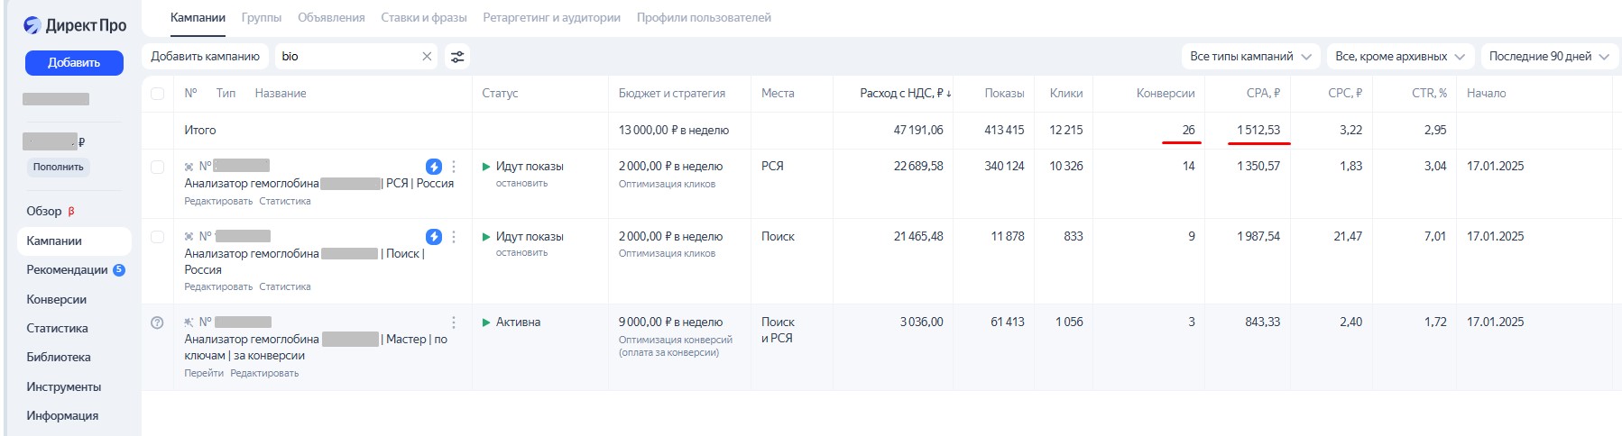Click the blue 5 badge beside Рекомендации
The image size is (1622, 436).
click(119, 269)
